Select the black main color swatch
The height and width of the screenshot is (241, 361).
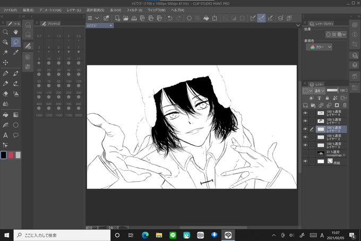tap(4, 155)
